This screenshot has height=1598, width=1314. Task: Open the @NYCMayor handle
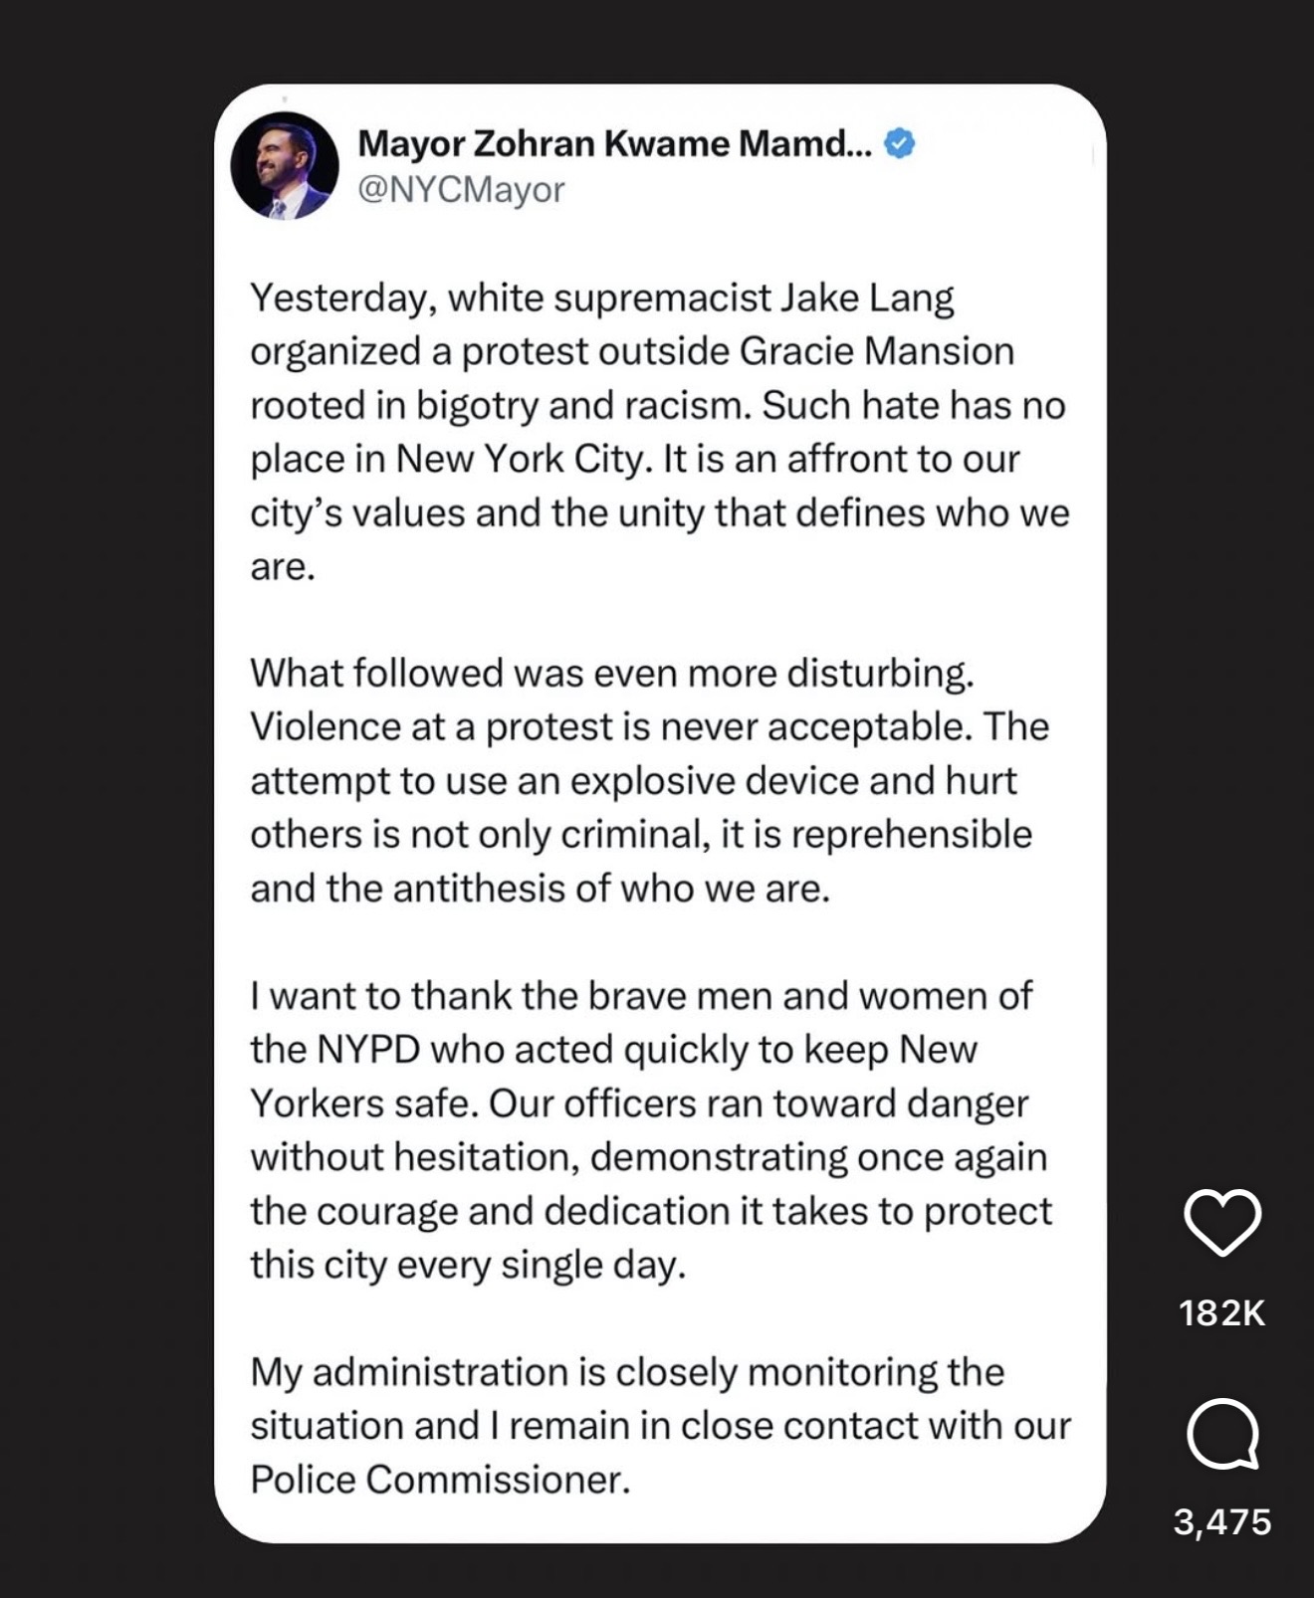tap(461, 189)
